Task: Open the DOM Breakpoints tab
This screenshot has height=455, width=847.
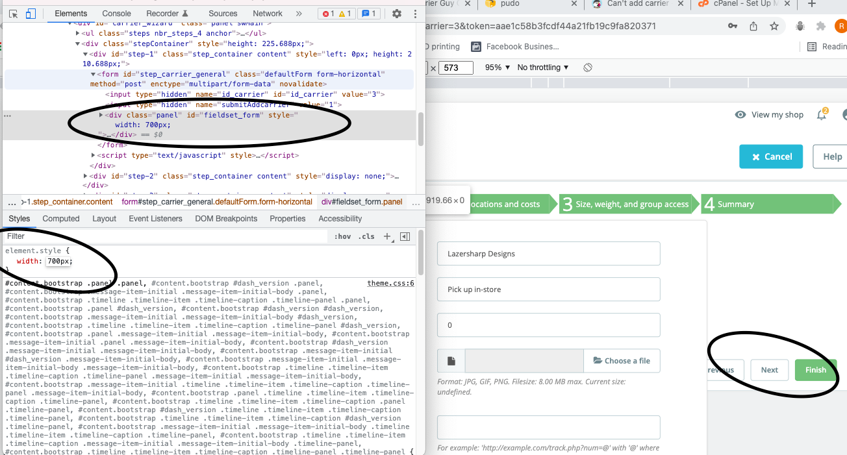Action: pos(227,219)
